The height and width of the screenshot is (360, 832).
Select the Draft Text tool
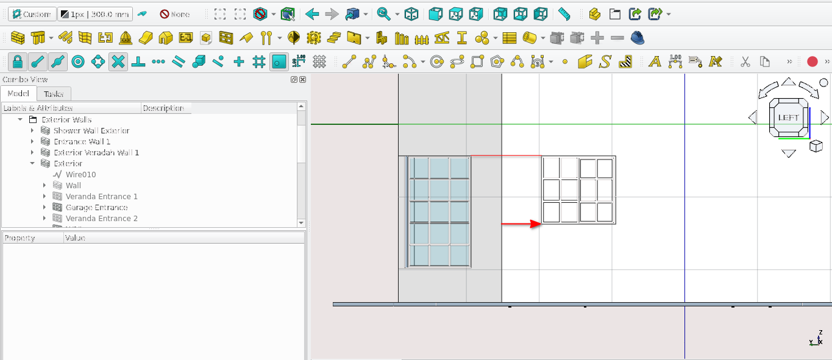click(x=655, y=62)
